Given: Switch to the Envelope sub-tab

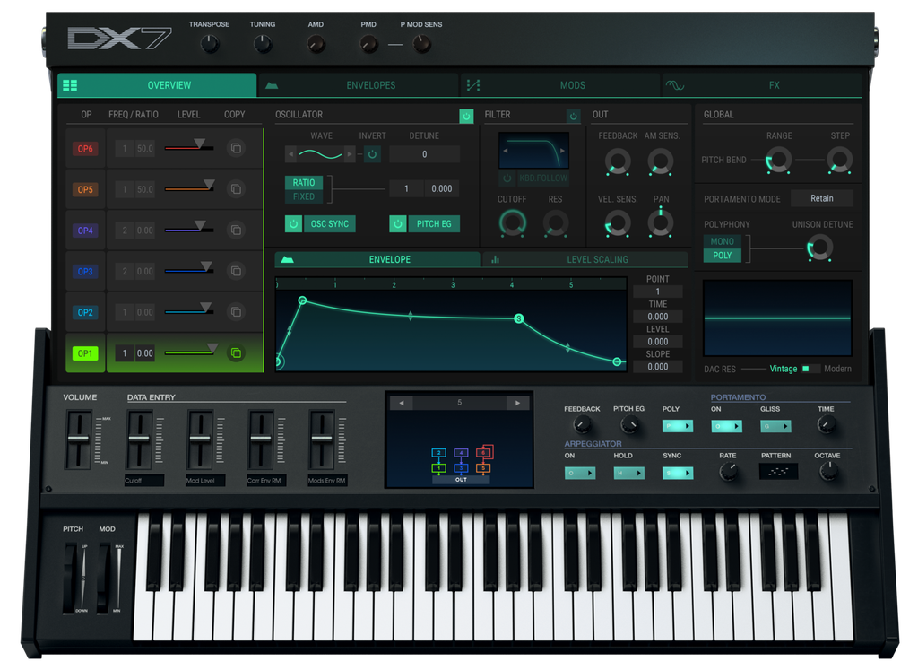Looking at the screenshot, I should click(377, 259).
